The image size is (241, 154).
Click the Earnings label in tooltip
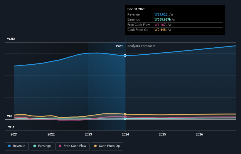(x=134, y=19)
